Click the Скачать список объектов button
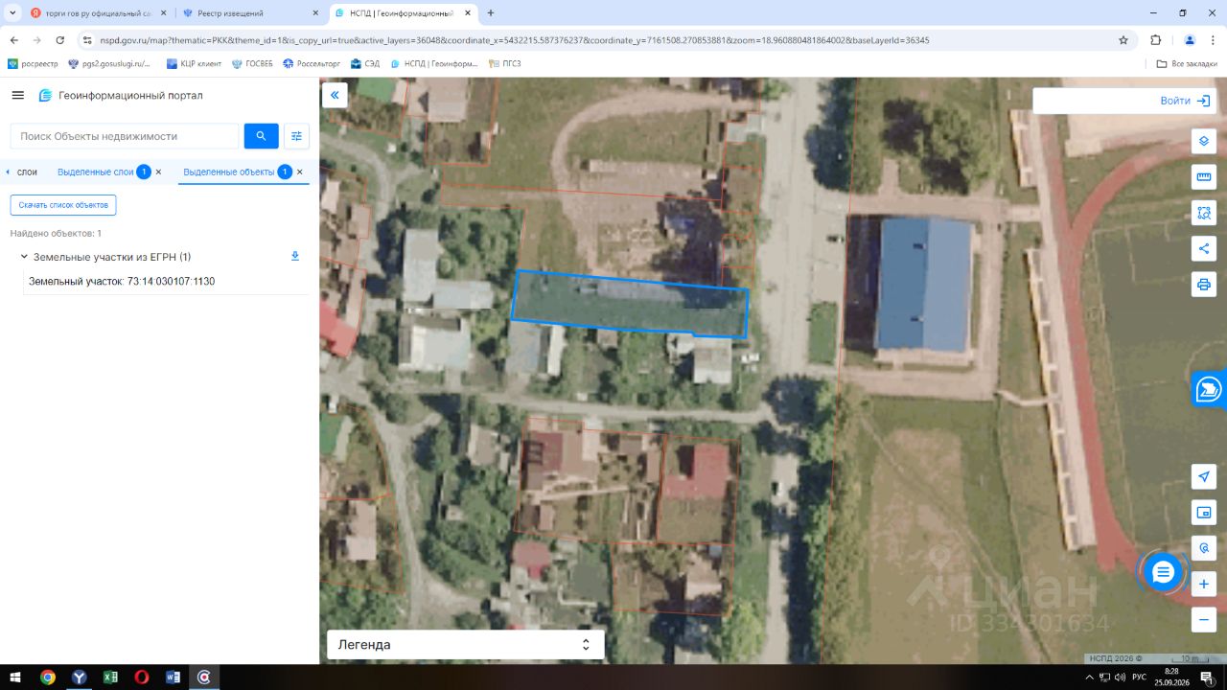1227x690 pixels. pyautogui.click(x=63, y=205)
